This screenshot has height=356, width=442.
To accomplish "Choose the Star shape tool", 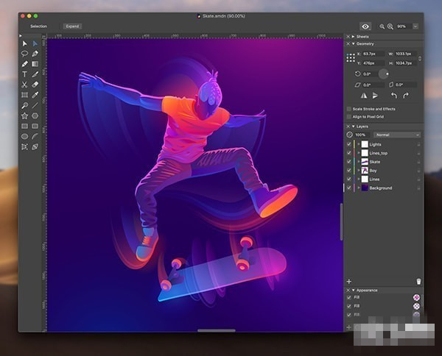I will point(24,115).
